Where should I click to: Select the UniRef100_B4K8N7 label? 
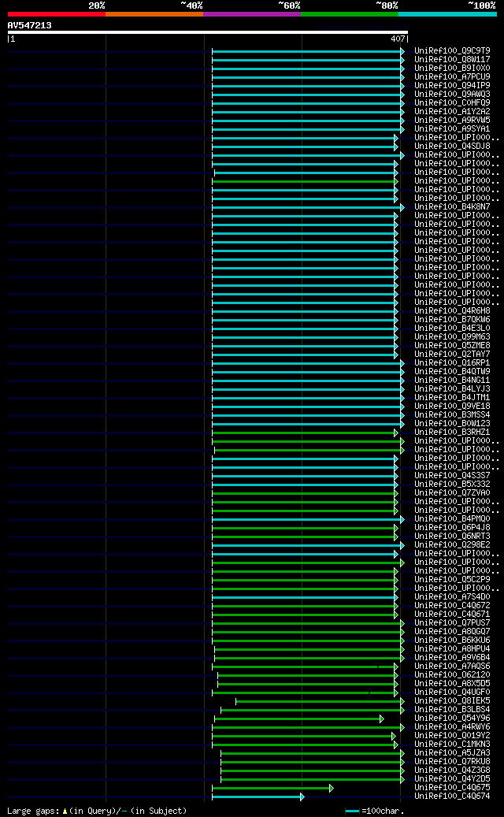pos(452,207)
